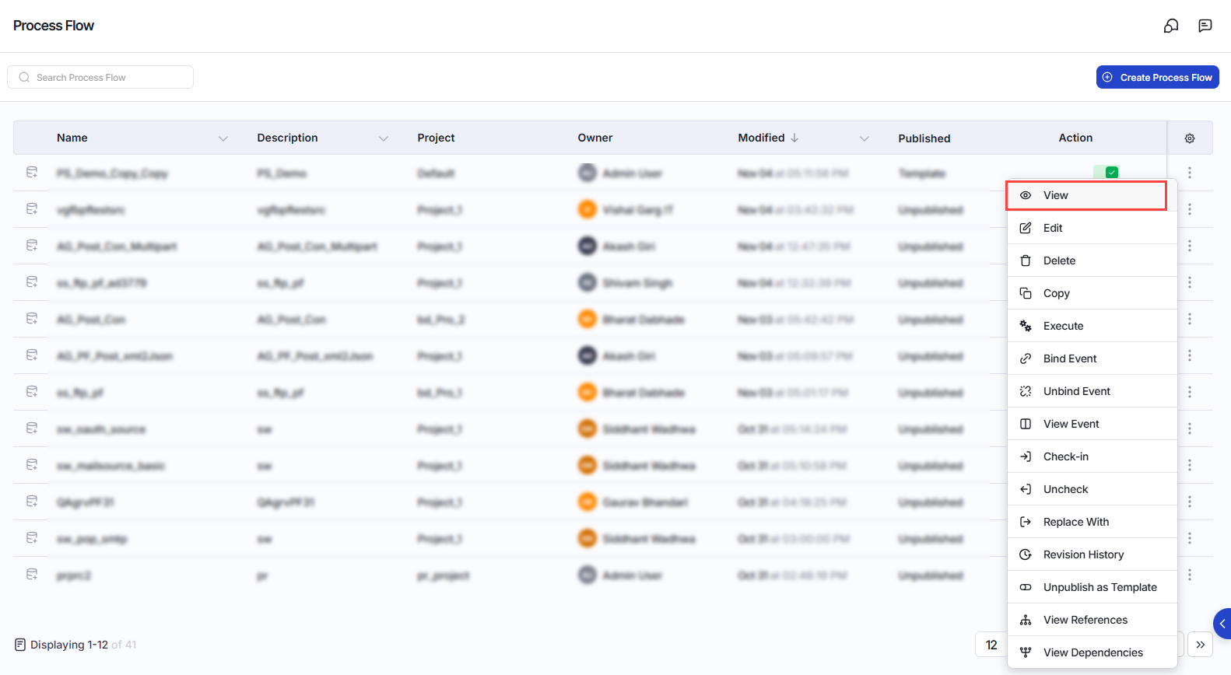Click the Process Flow page title

tap(54, 26)
